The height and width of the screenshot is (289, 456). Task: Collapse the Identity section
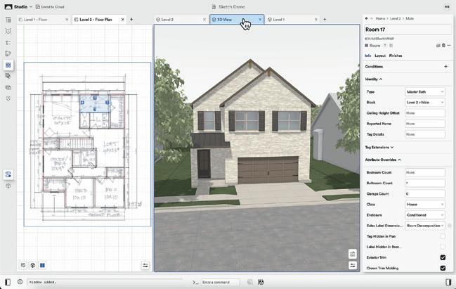point(374,79)
